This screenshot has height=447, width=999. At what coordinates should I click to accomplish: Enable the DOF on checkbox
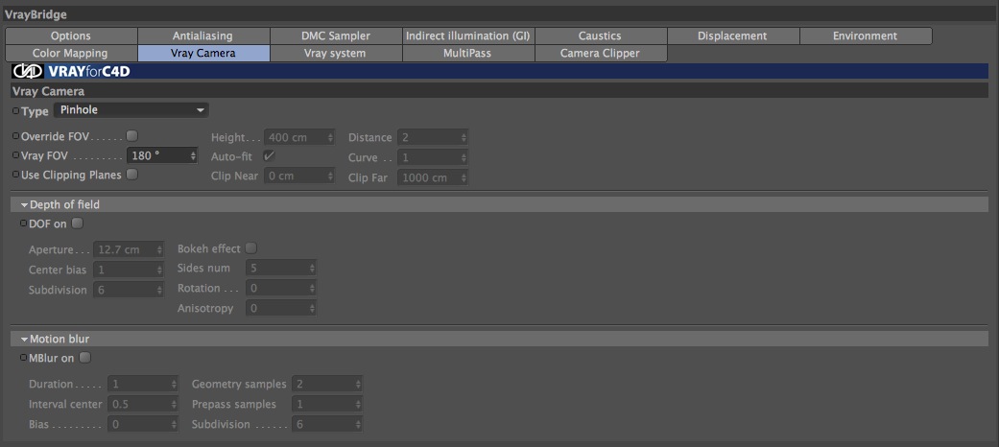77,223
